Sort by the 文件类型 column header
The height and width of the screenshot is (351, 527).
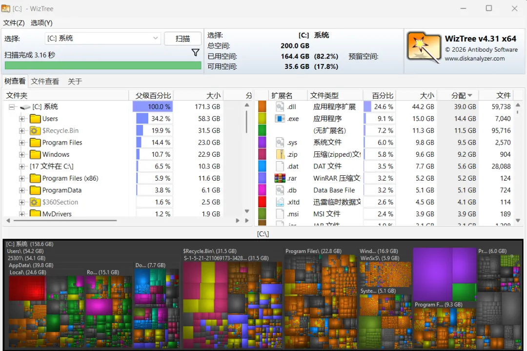tap(335, 96)
